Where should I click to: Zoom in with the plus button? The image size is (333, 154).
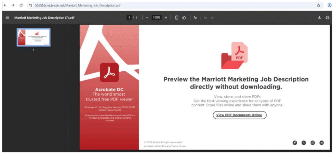pos(166,18)
